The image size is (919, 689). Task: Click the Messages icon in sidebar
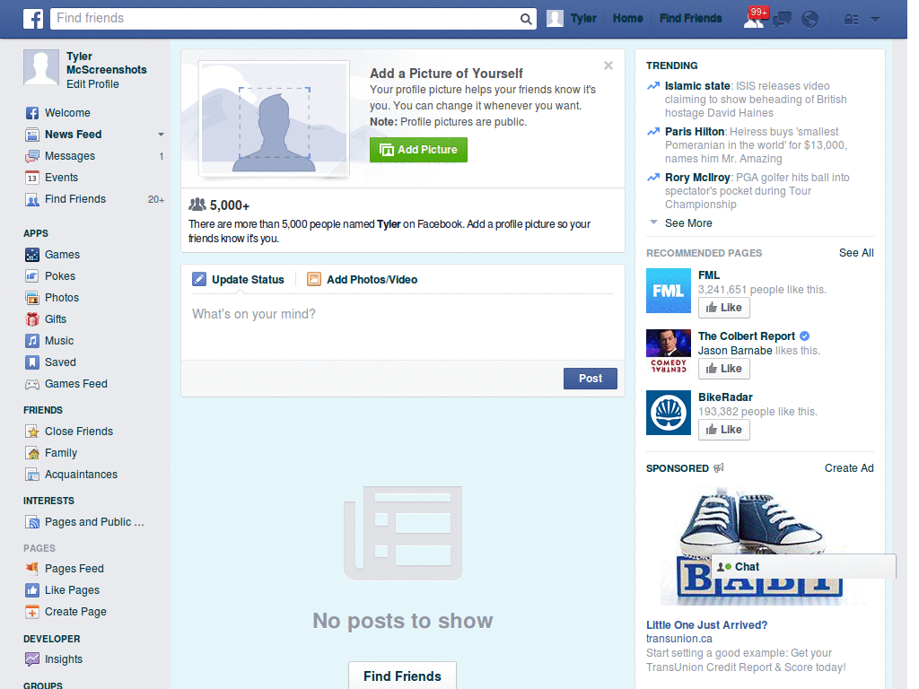click(32, 156)
